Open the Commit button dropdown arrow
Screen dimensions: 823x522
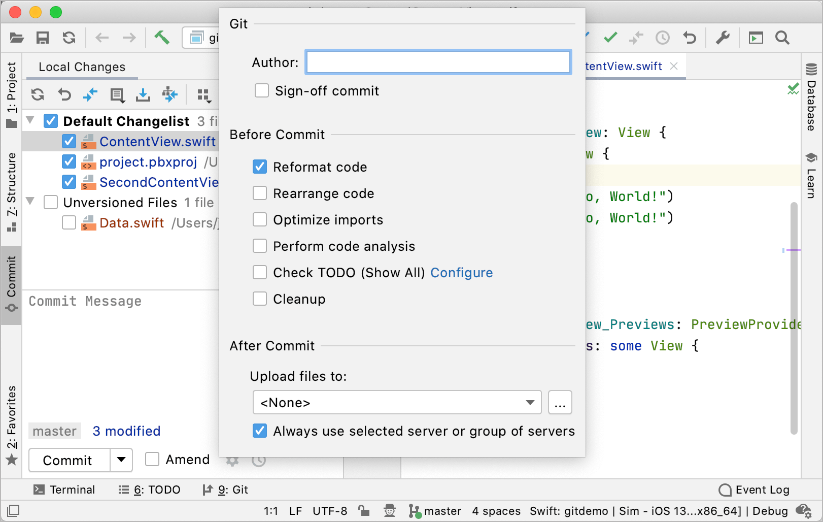pyautogui.click(x=121, y=460)
